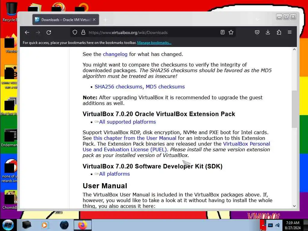Close the Downloads – Oracle VM VirtualBox tab
The height and width of the screenshot is (231, 308).
[x=94, y=20]
